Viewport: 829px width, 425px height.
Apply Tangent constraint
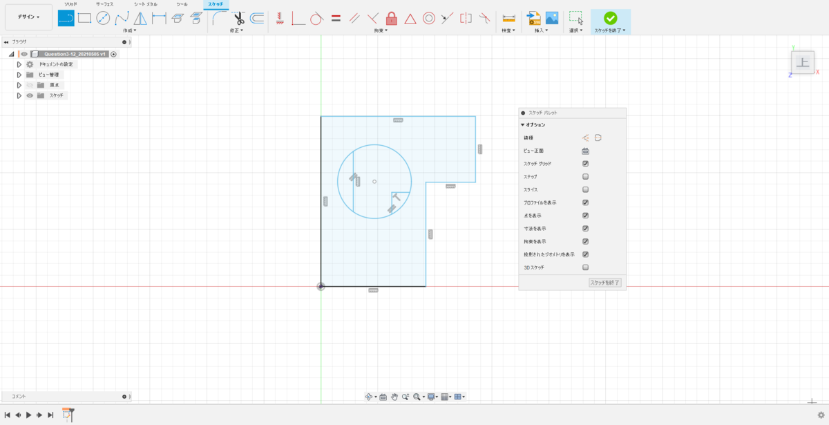pos(316,19)
